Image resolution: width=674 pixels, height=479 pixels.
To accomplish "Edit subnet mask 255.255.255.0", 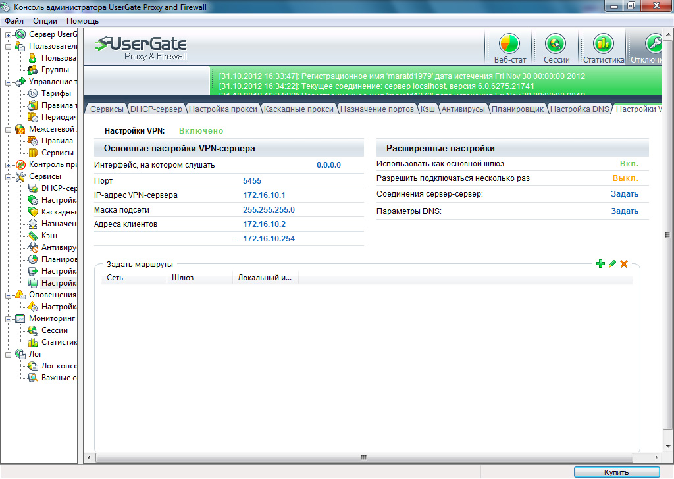I will pos(269,210).
